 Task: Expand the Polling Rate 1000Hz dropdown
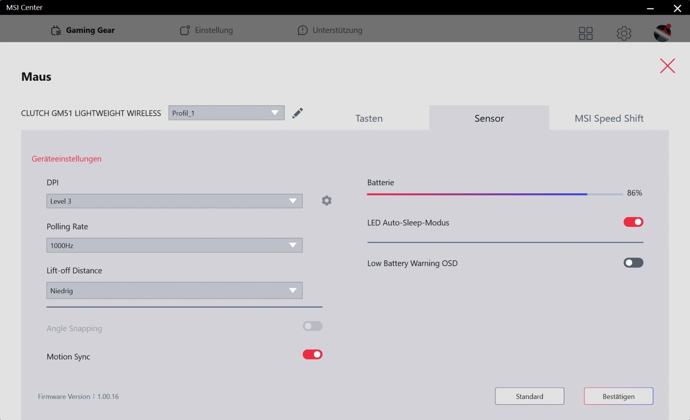tap(174, 245)
